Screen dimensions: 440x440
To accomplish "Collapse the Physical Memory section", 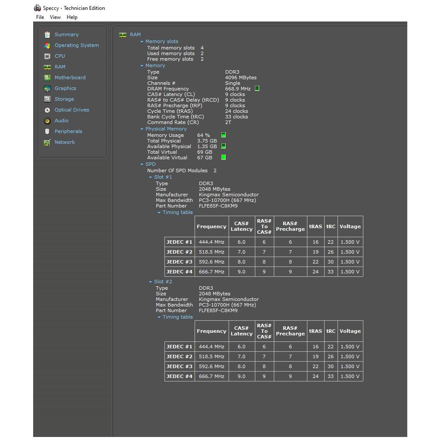I will [142, 129].
